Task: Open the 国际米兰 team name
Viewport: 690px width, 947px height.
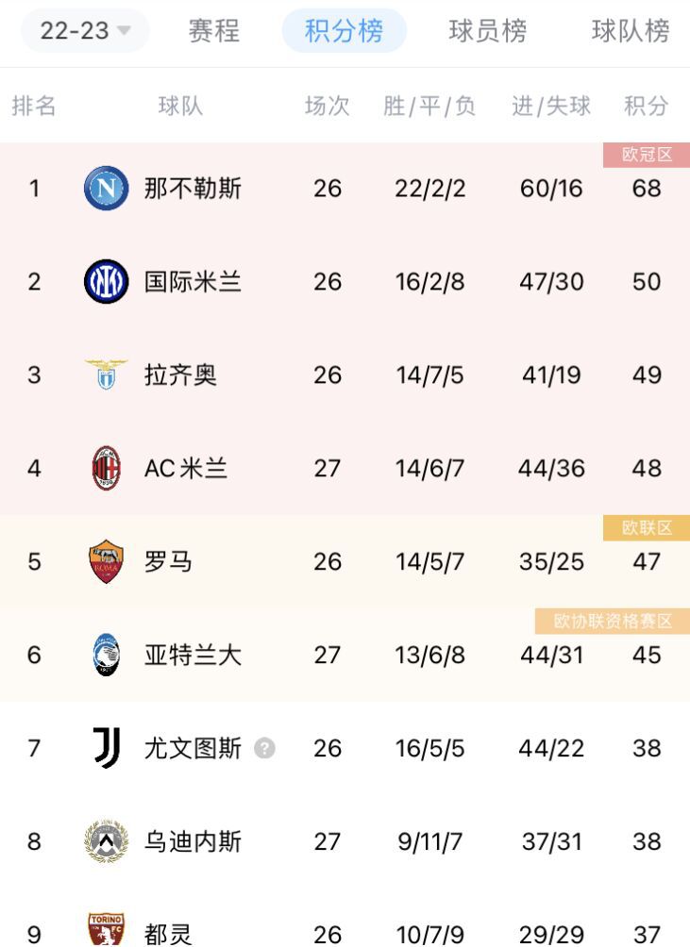Action: coord(193,281)
